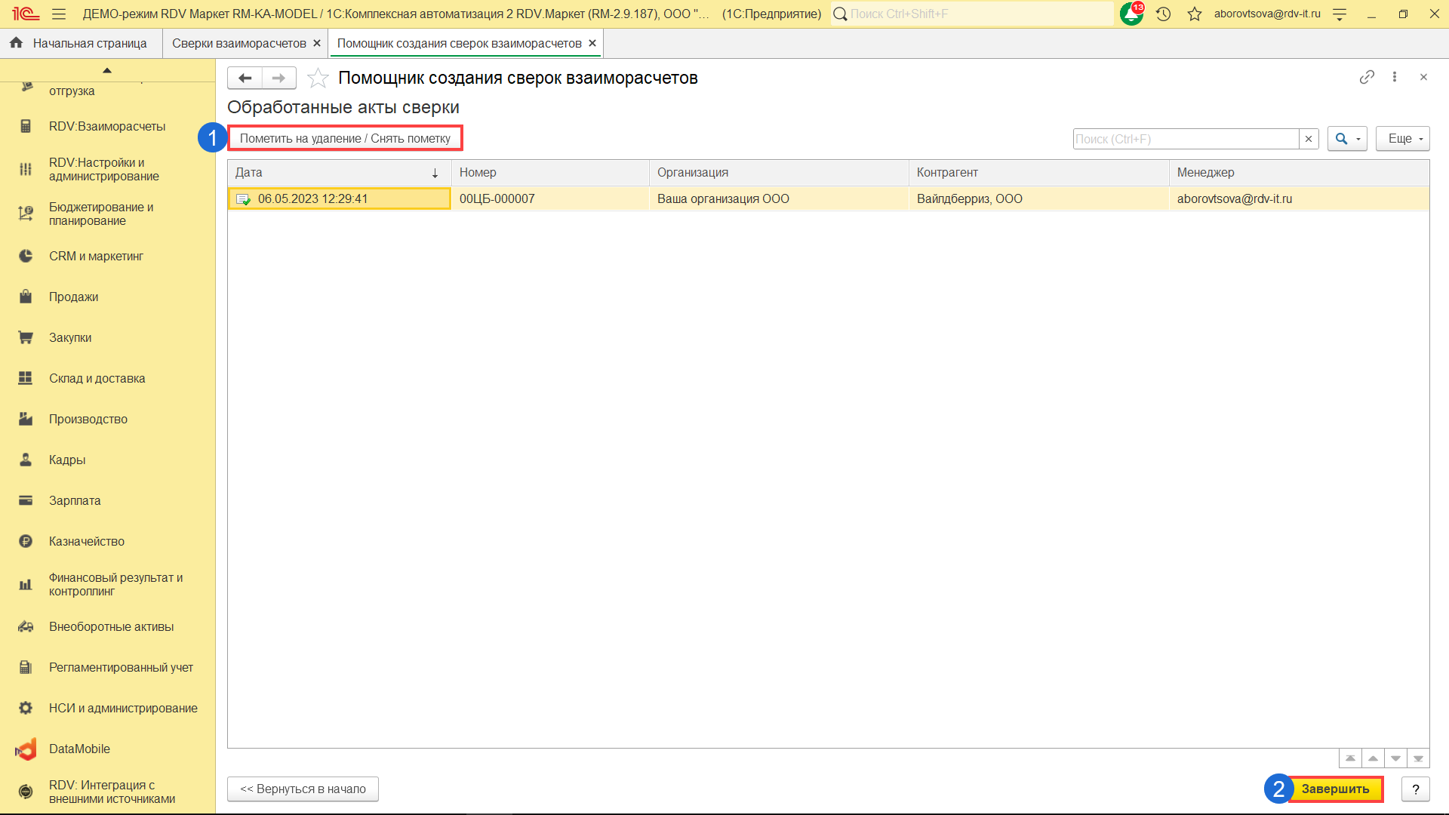Open the hamburger main menu icon
1449x815 pixels.
click(59, 14)
